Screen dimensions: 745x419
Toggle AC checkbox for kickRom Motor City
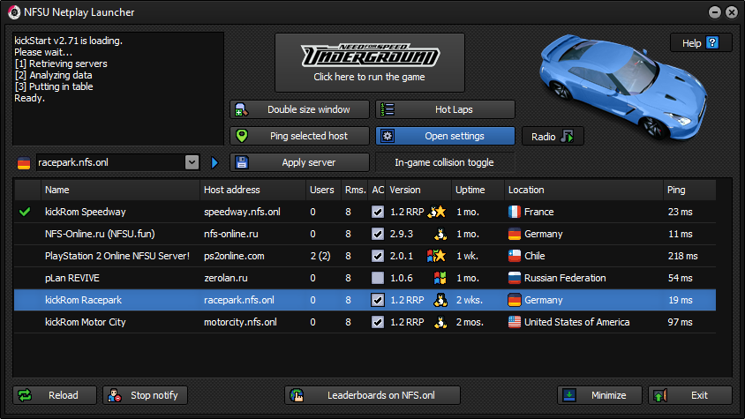click(x=378, y=322)
